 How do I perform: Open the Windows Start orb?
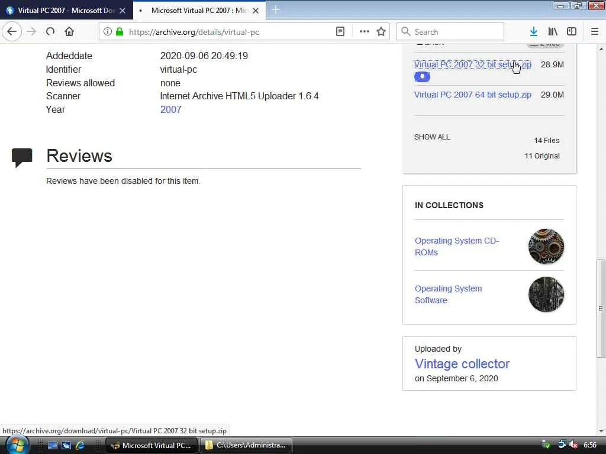17,445
